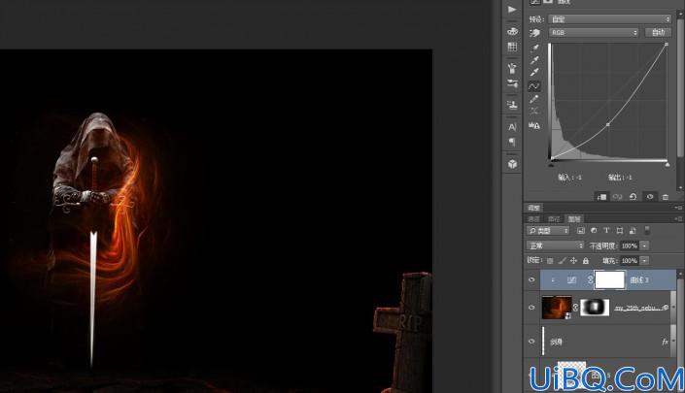Image resolution: width=685 pixels, height=393 pixels.
Task: Switch to the Layers tab
Action: point(574,219)
